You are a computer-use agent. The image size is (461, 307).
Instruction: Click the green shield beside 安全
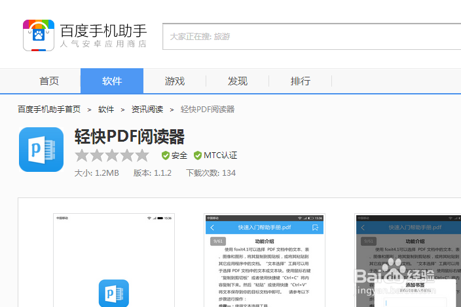point(166,155)
